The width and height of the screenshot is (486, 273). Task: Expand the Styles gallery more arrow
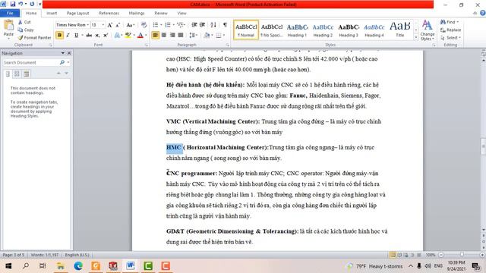(x=416, y=37)
